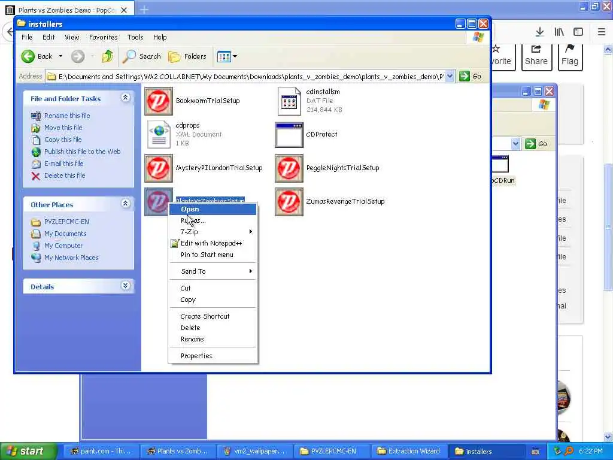Expand the Address bar path dropdown
613x460 pixels.
pos(450,76)
